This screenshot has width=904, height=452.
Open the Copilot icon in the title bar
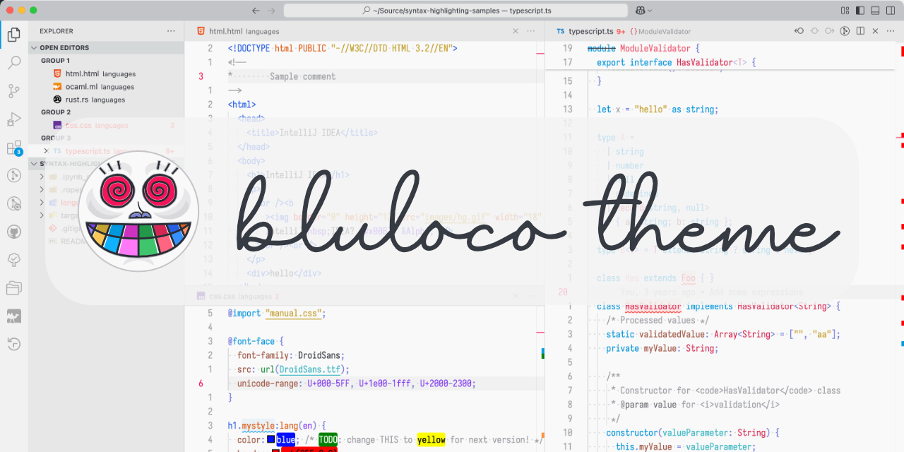640,11
